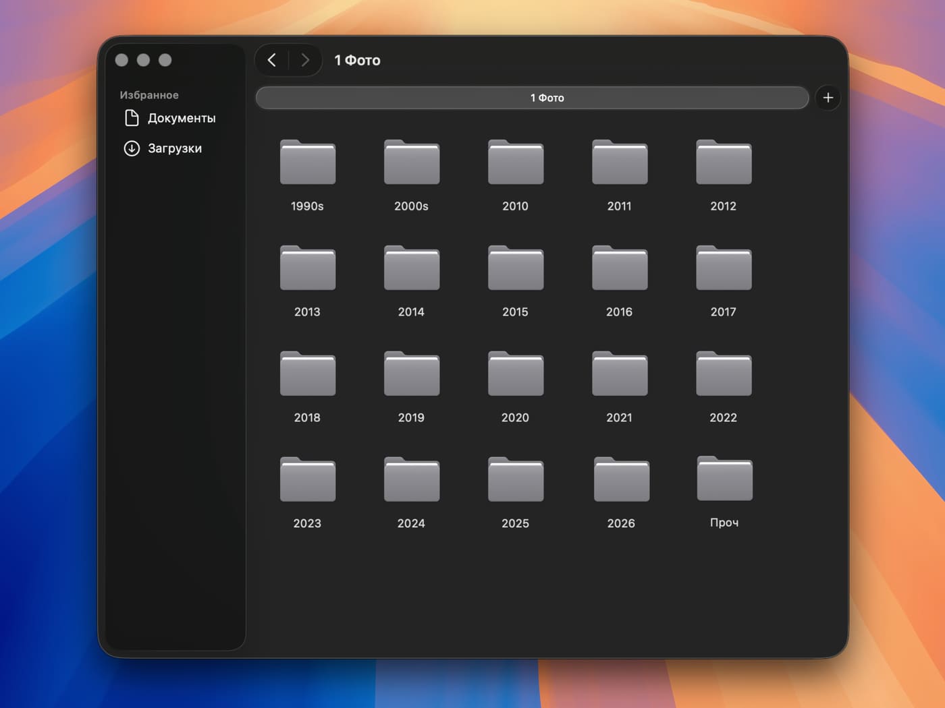Select the 2012 folder icon
945x708 pixels.
[723, 163]
